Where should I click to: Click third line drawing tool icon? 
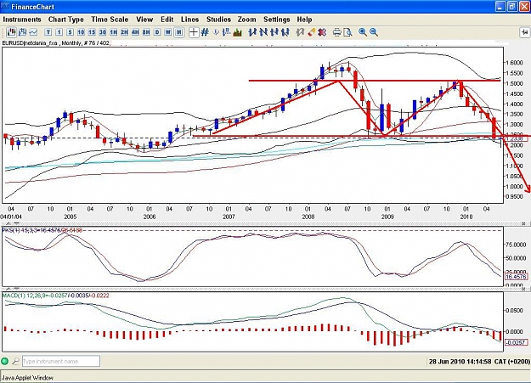pos(274,32)
